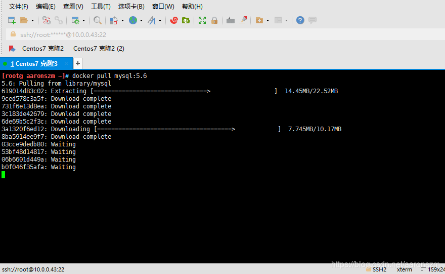Click the 7.745MB/10.17MB progress value
The image size is (445, 274).
(x=315, y=129)
